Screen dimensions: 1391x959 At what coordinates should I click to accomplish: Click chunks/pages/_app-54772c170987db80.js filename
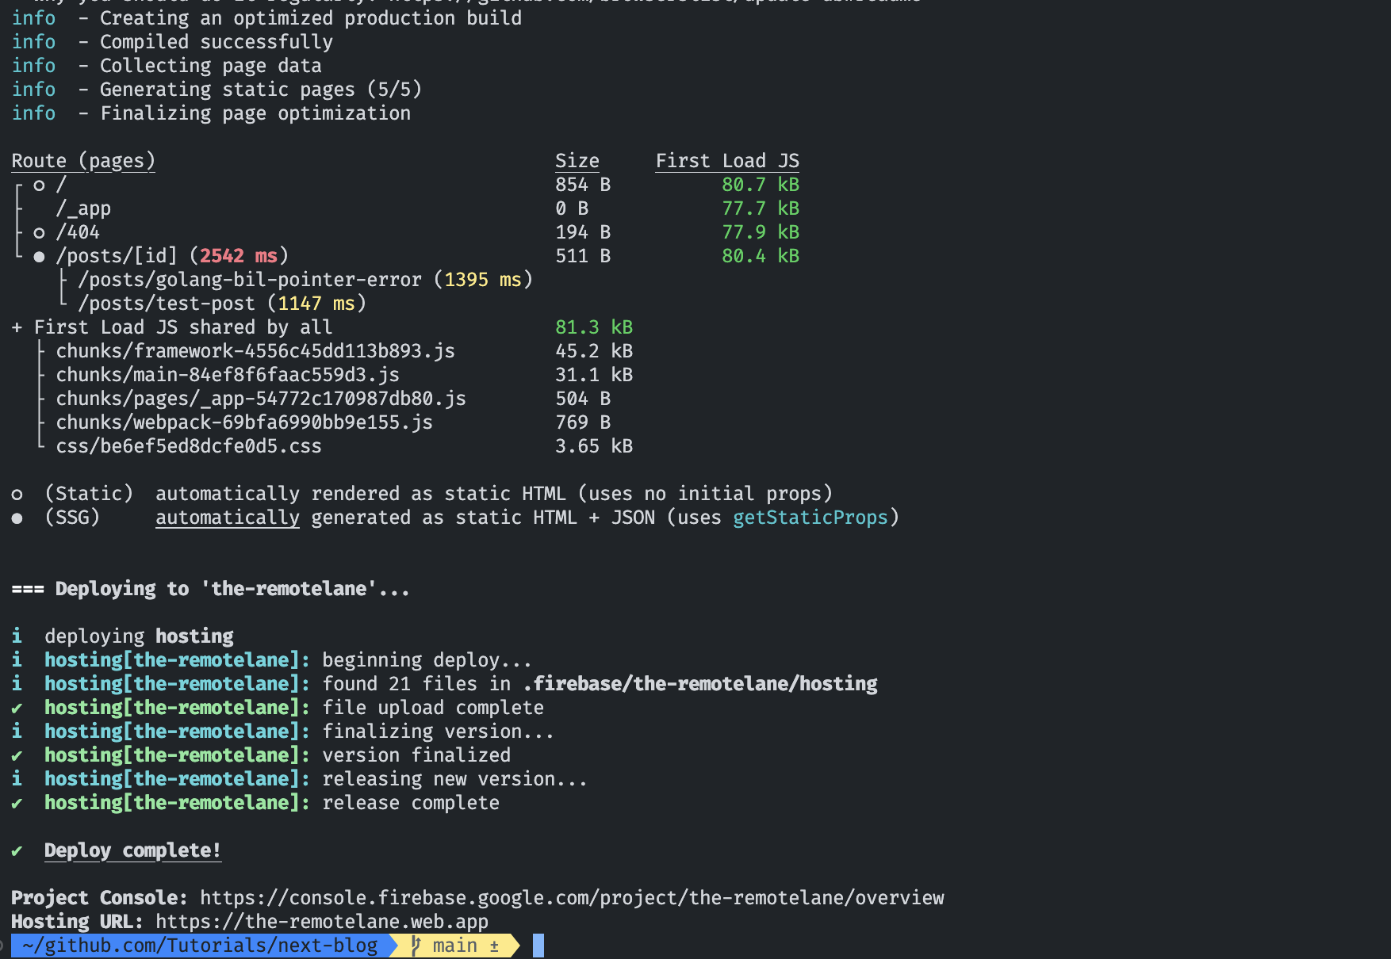(261, 398)
